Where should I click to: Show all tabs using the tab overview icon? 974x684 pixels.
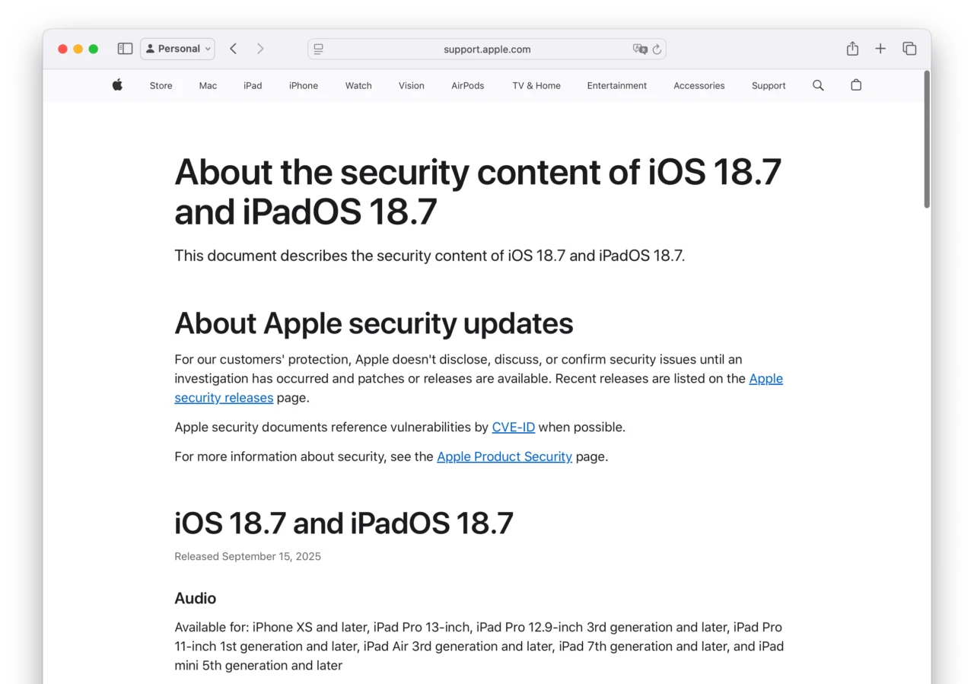pos(909,48)
